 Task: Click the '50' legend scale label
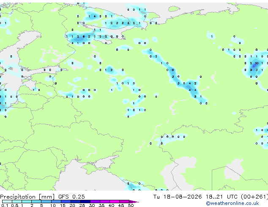tap(131, 205)
